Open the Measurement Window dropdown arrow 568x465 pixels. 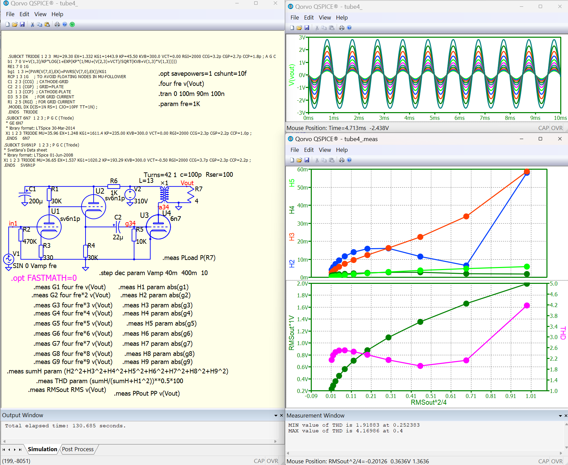[560, 416]
